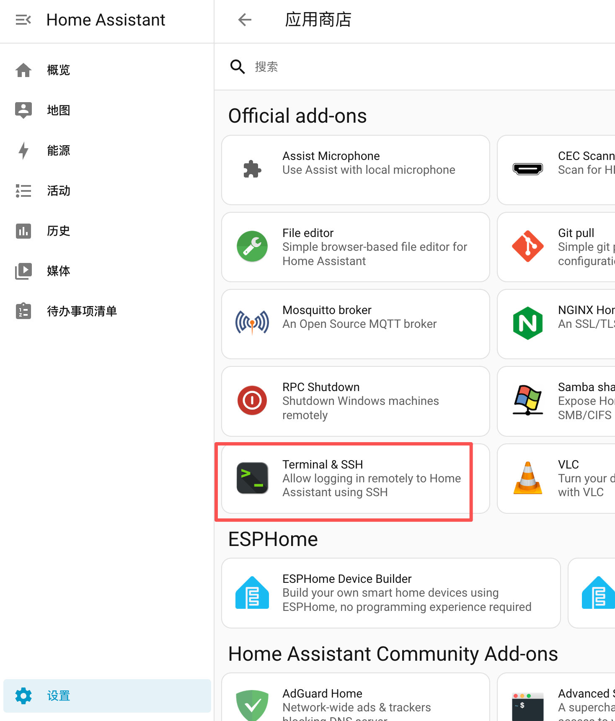Open the AdGuard Home add-on card
The image size is (615, 721).
click(x=355, y=699)
